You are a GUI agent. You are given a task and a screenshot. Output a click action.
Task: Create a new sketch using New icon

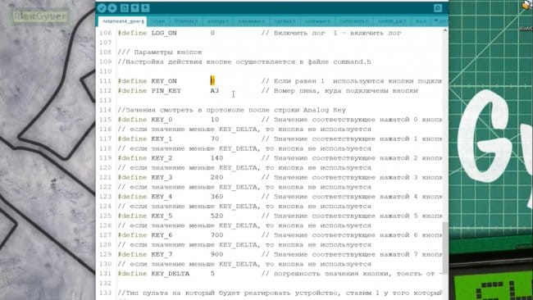point(125,8)
